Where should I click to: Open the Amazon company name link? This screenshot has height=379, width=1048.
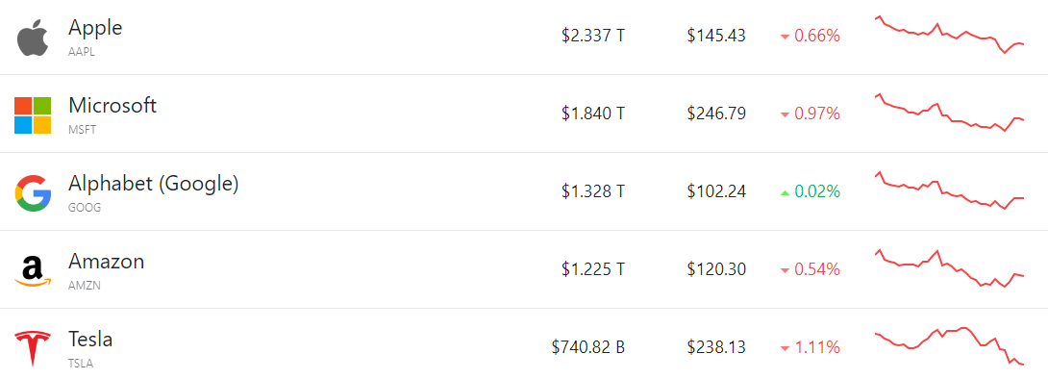tap(107, 262)
